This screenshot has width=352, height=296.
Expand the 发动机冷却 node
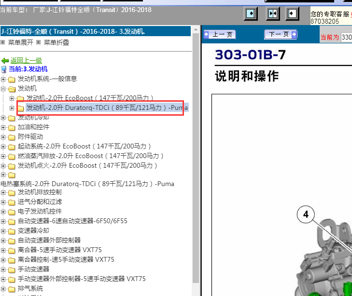point(3,118)
